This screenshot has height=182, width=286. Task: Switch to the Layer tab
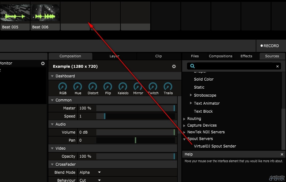114,56
